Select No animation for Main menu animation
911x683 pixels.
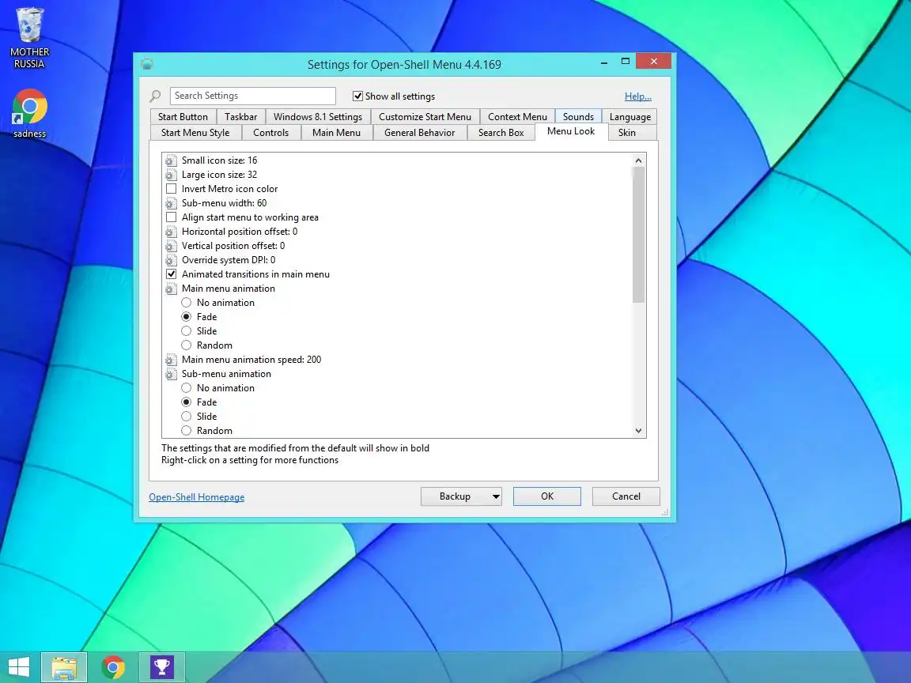[x=186, y=303]
